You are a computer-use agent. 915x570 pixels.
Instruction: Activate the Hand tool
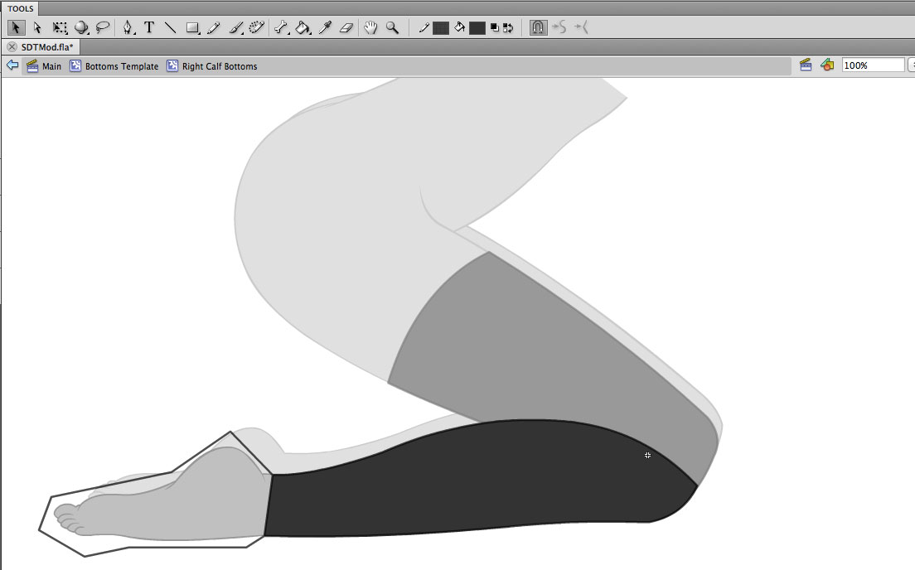(x=370, y=27)
